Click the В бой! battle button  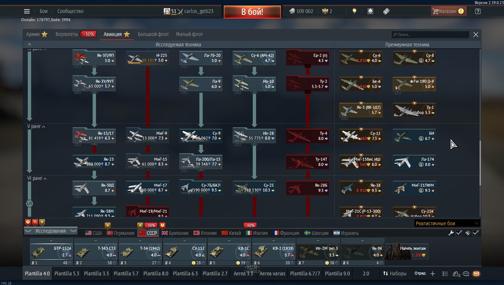252,12
